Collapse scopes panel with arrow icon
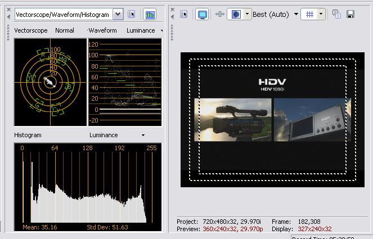Image resolution: width=373 pixels, height=239 pixels. click(x=9, y=17)
